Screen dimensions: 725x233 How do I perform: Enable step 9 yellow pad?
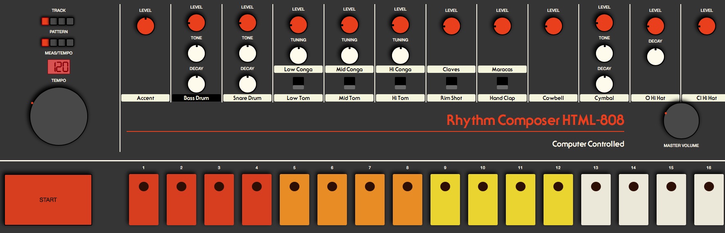click(x=445, y=199)
